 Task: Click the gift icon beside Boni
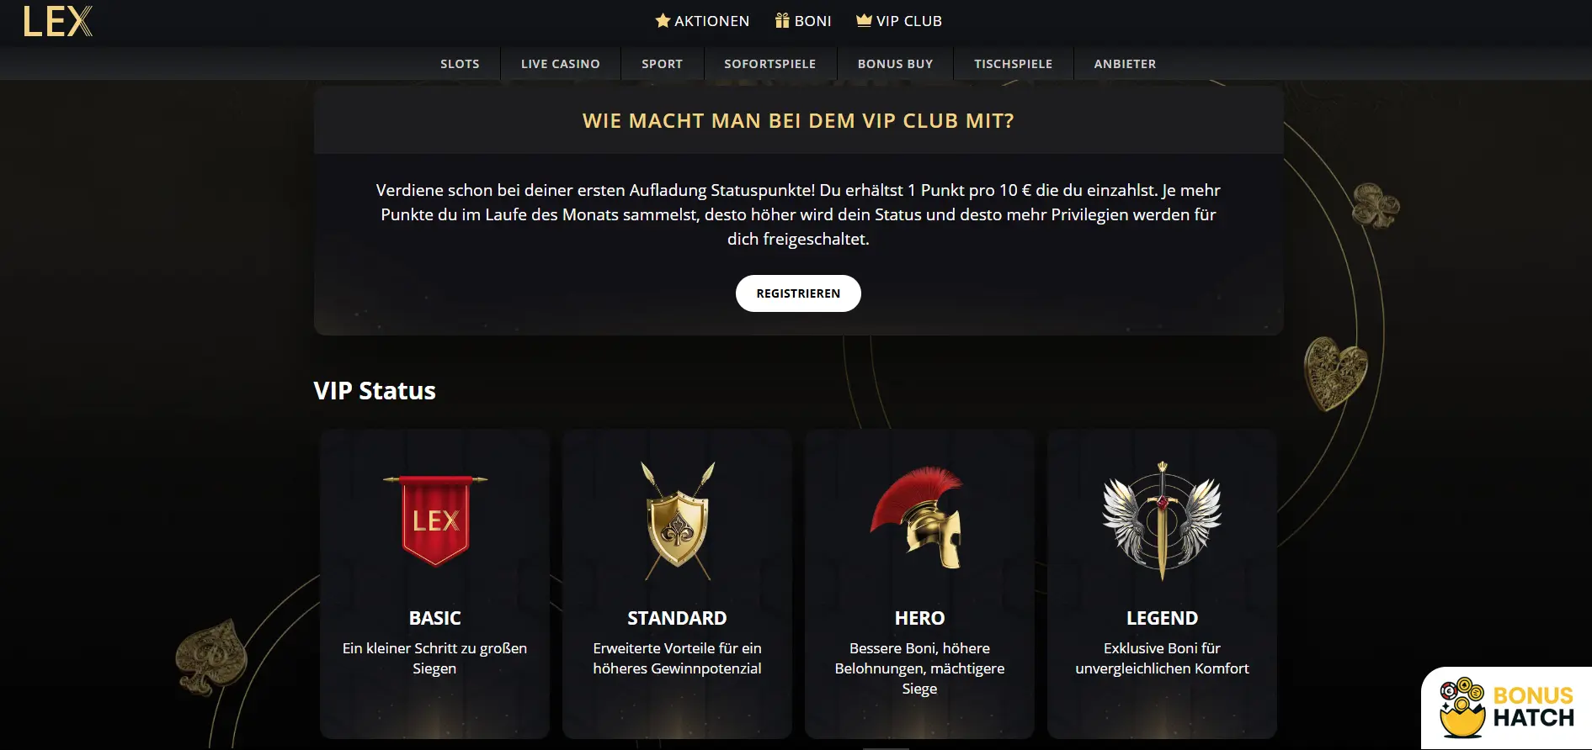pyautogui.click(x=782, y=20)
